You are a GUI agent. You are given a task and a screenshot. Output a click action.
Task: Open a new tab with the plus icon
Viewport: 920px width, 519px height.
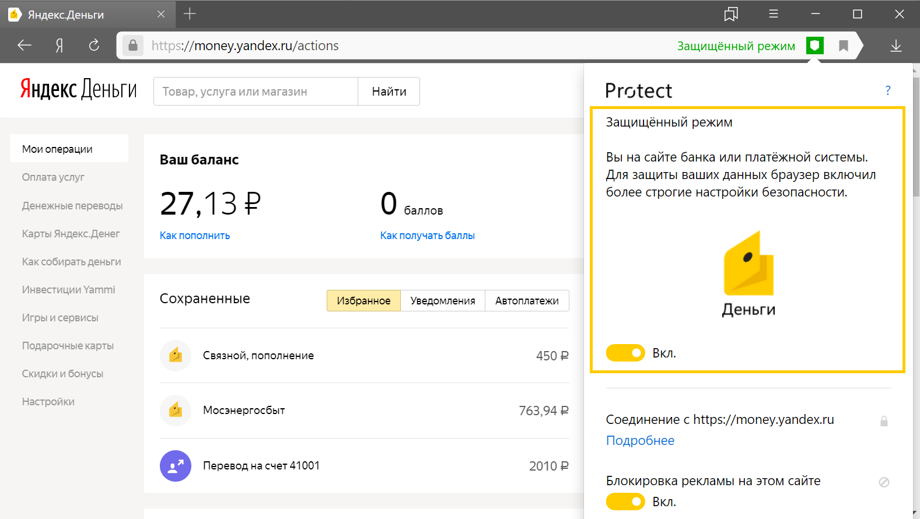click(190, 13)
